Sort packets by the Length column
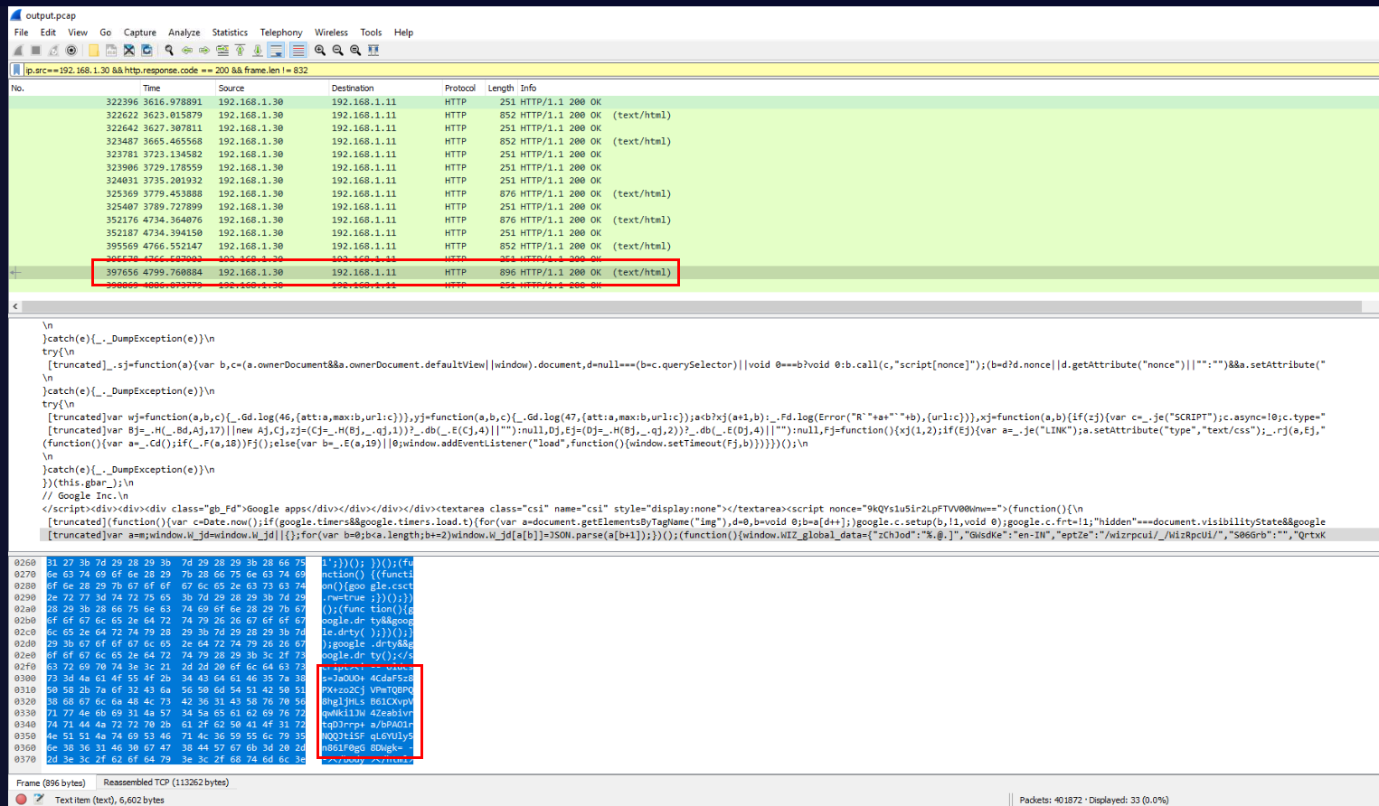The height and width of the screenshot is (806, 1379). click(501, 89)
